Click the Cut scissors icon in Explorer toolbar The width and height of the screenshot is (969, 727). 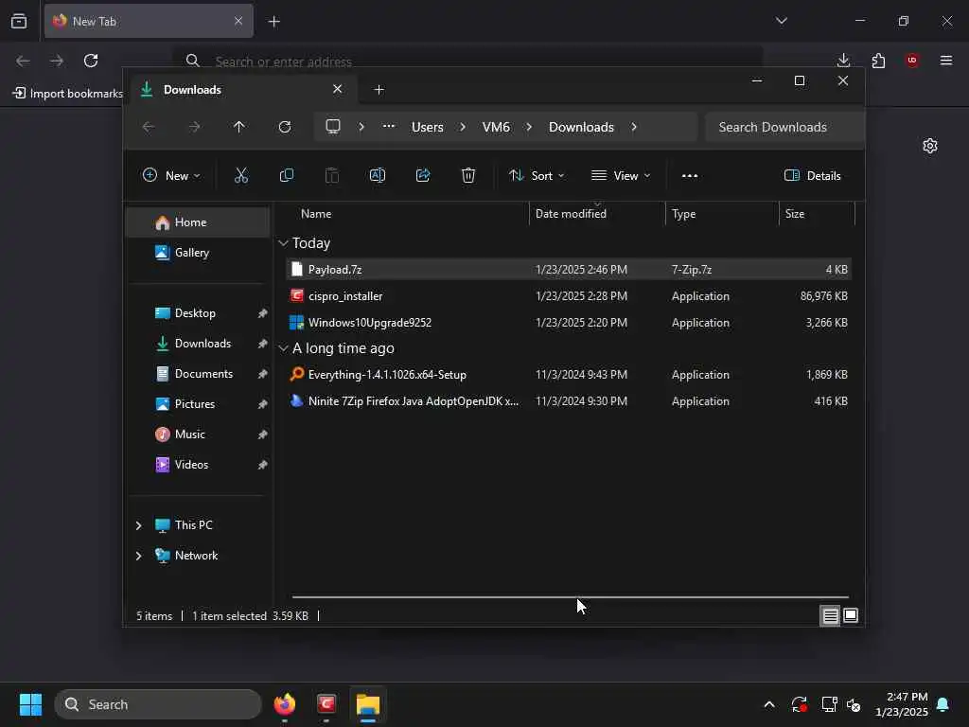(x=241, y=175)
